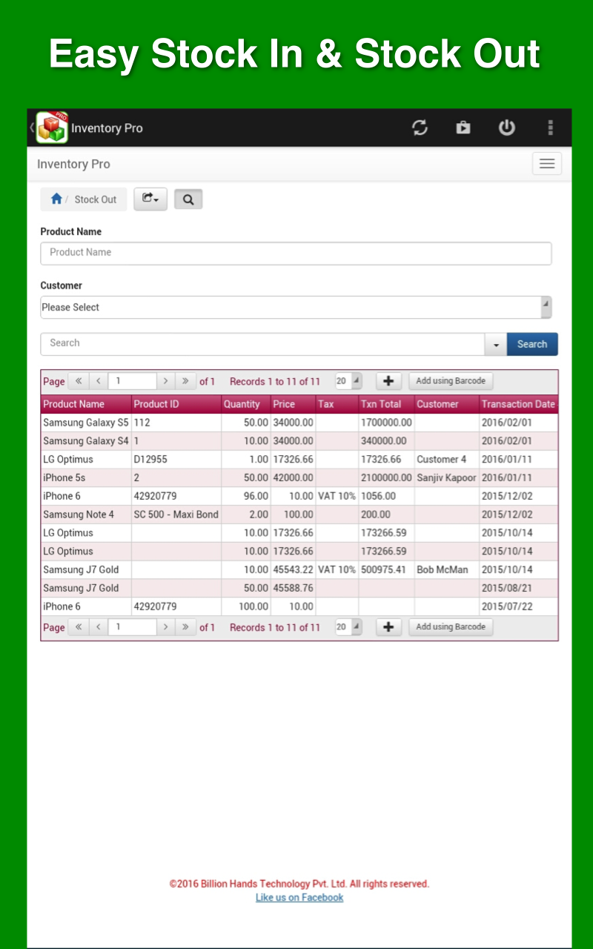Click top Add using Barcode button
The width and height of the screenshot is (593, 949).
tap(451, 381)
